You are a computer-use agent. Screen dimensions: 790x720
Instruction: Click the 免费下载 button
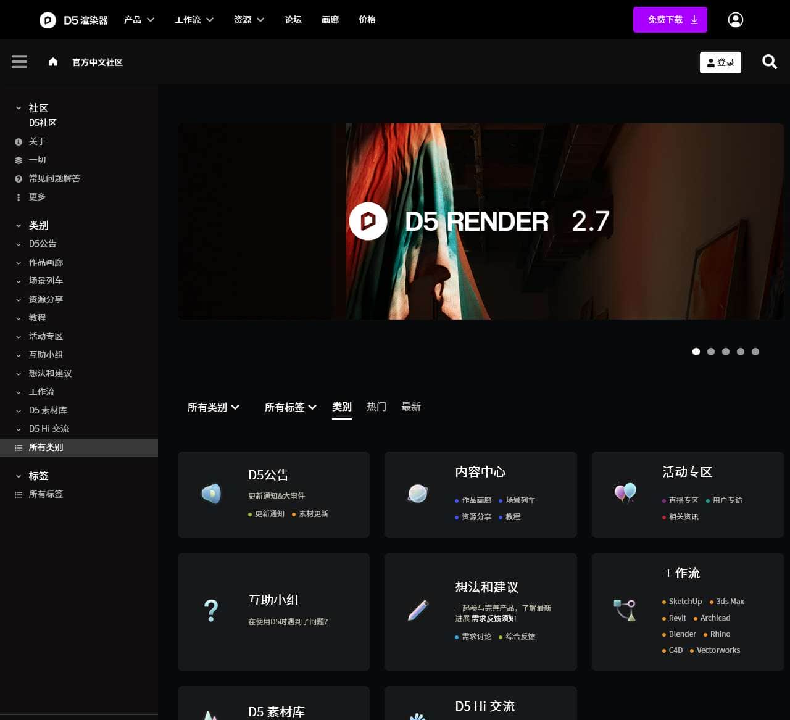coord(670,19)
